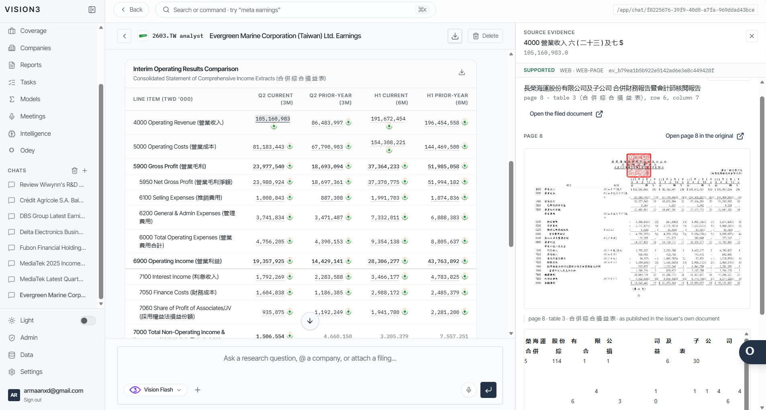Delete all chats trash icon
This screenshot has width=766, height=410.
74,171
